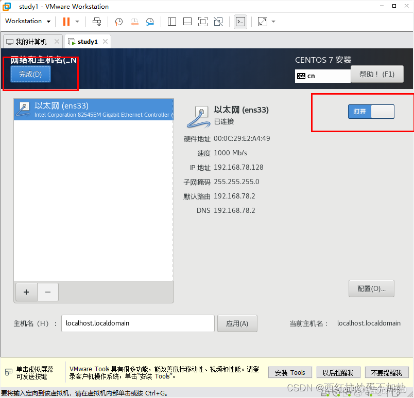Close the 我的计算机 tab
This screenshot has height=398, width=414.
click(57, 42)
